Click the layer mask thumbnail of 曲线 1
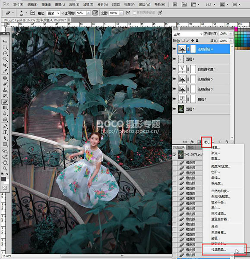 pos(193,99)
